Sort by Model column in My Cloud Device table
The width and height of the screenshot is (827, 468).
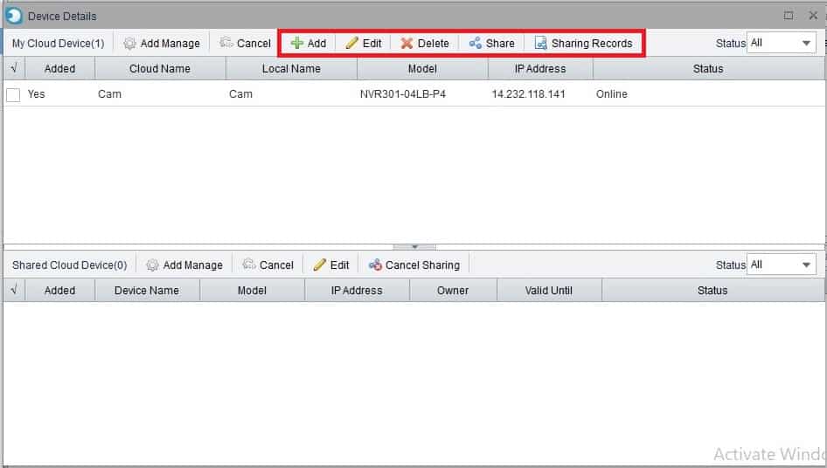(x=422, y=68)
